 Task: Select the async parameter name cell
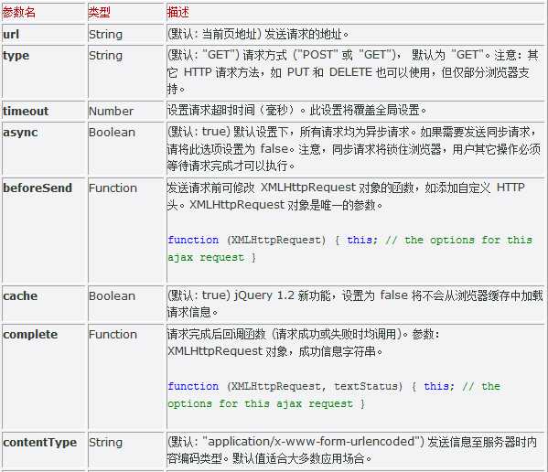43,148
